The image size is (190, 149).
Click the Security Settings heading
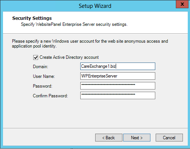(x=32, y=18)
